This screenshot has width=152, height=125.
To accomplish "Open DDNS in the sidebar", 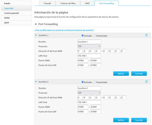I will point(16,18).
